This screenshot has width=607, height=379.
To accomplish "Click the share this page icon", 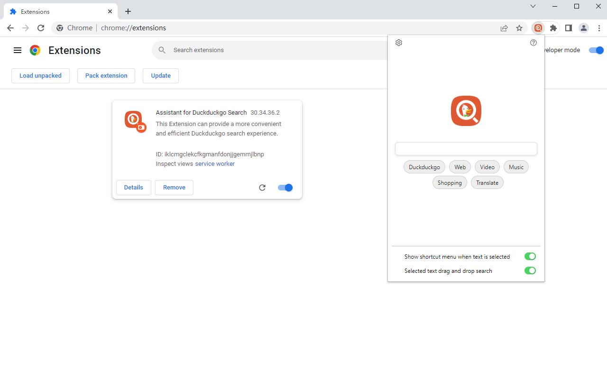I will [504, 28].
